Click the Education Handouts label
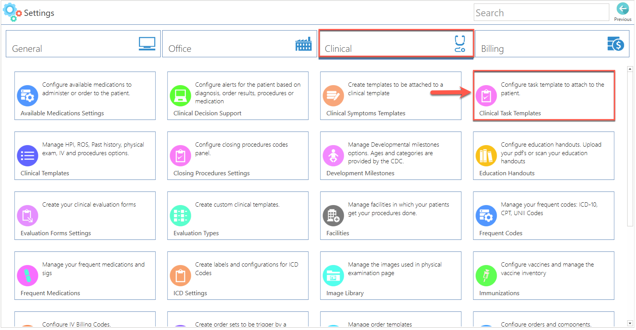 507,173
